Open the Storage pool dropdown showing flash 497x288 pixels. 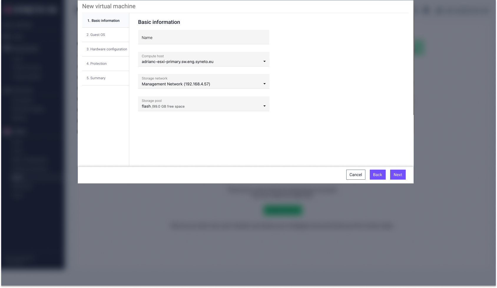coord(203,104)
